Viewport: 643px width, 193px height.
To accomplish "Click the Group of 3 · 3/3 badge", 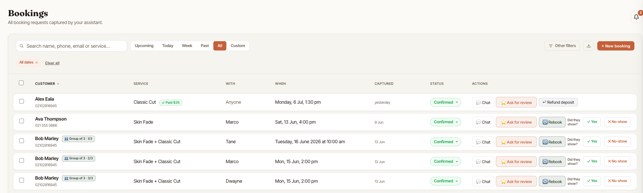I will click(78, 178).
